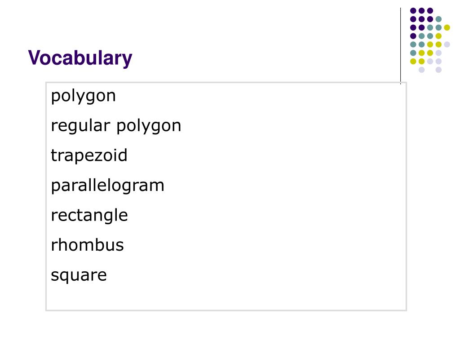The width and height of the screenshot is (460, 345).
Task: Click the bottom-right lavender dot
Action: (438, 70)
